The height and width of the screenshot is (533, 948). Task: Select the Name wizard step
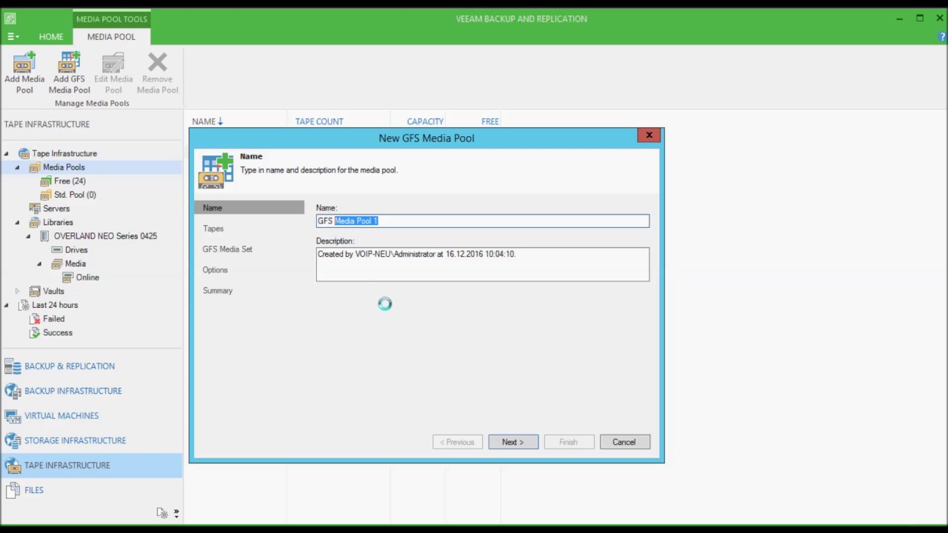[x=249, y=208]
